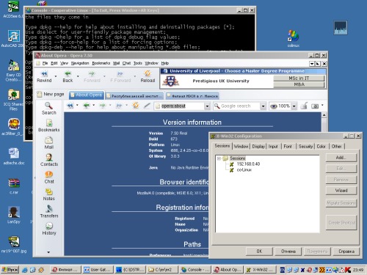Open the Tools menu in Opera
The image size is (367, 275).
click(138, 63)
